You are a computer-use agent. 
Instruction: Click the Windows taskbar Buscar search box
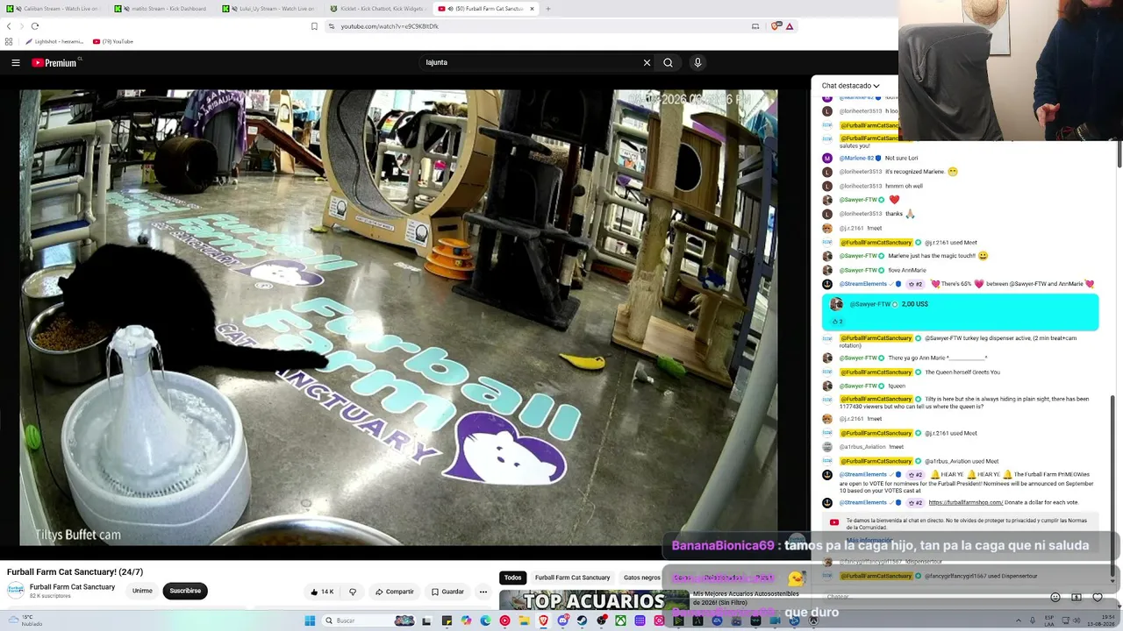[368, 620]
